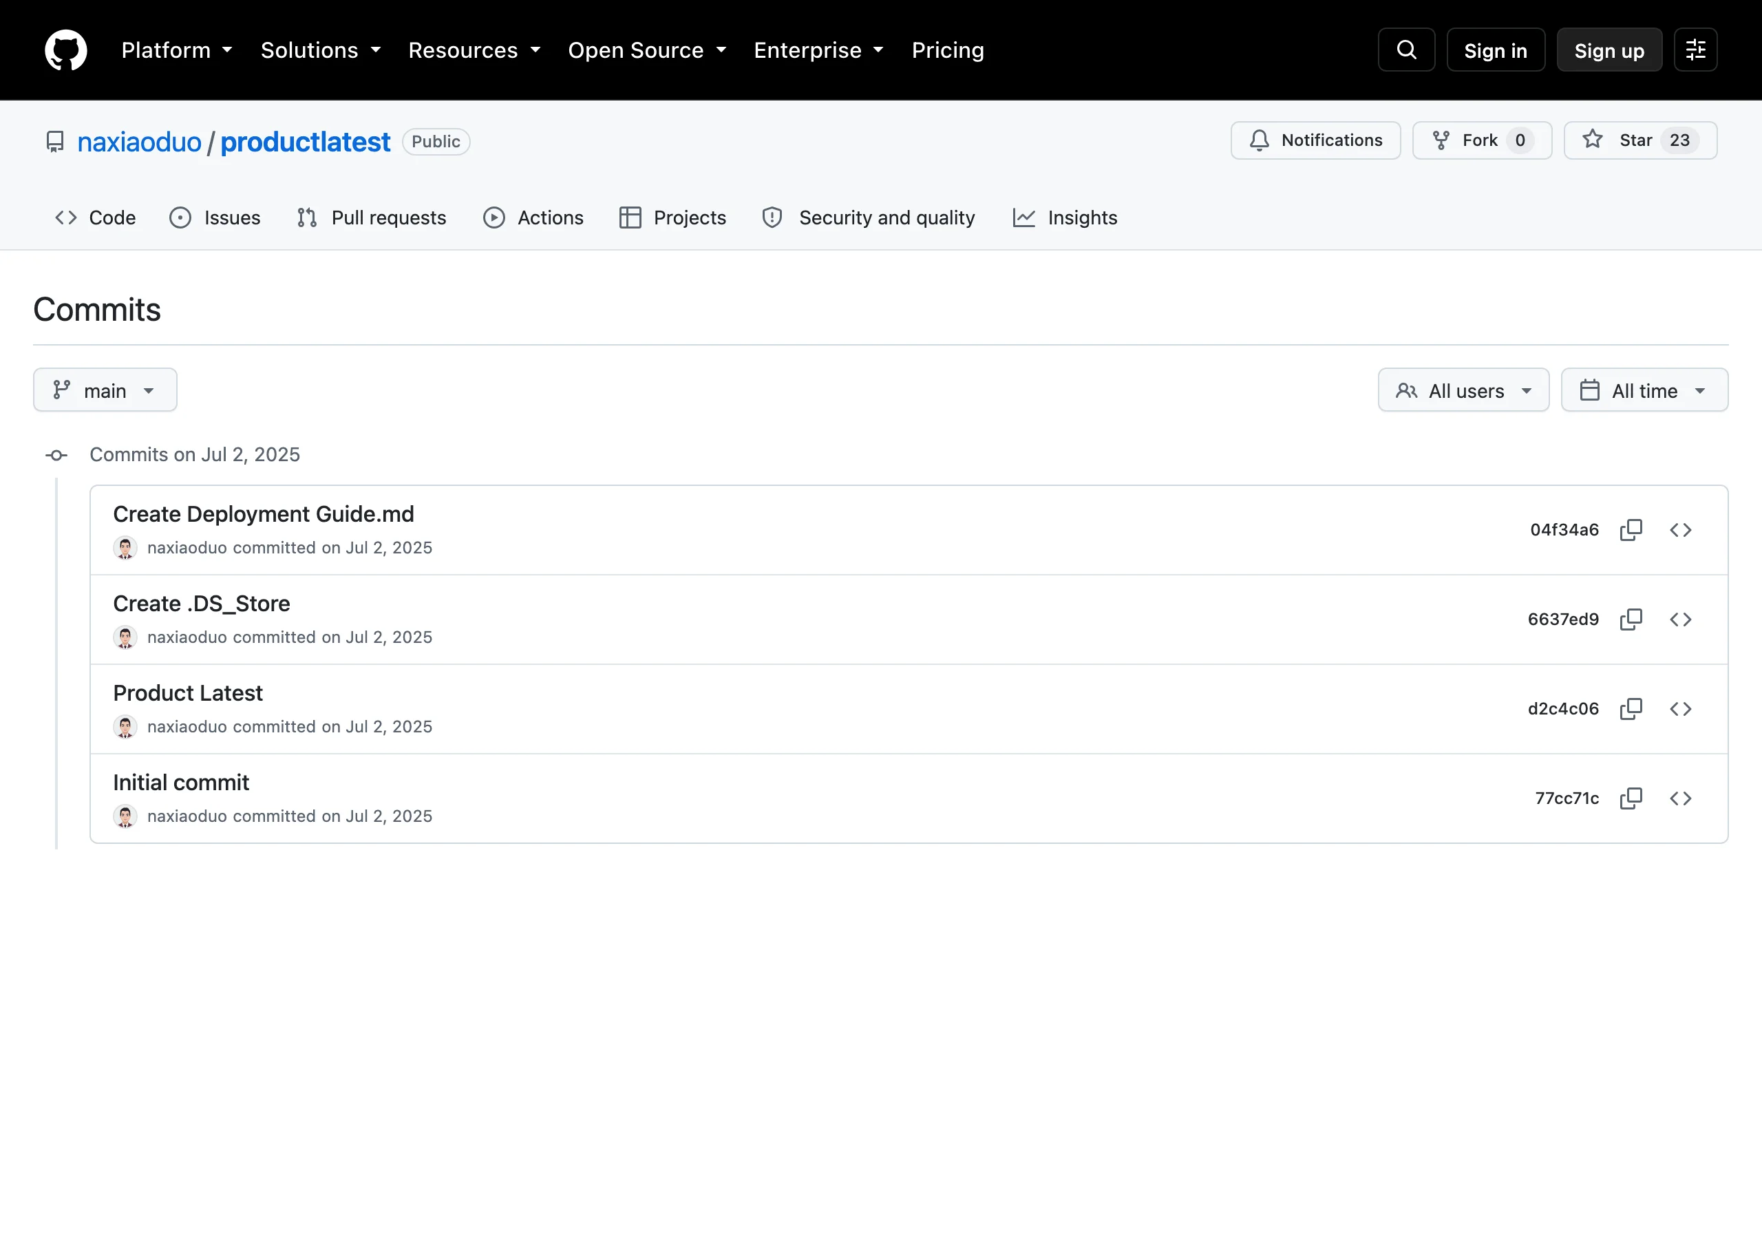This screenshot has height=1239, width=1762.
Task: Copy full SHA for commit 77cc71c
Action: point(1631,798)
